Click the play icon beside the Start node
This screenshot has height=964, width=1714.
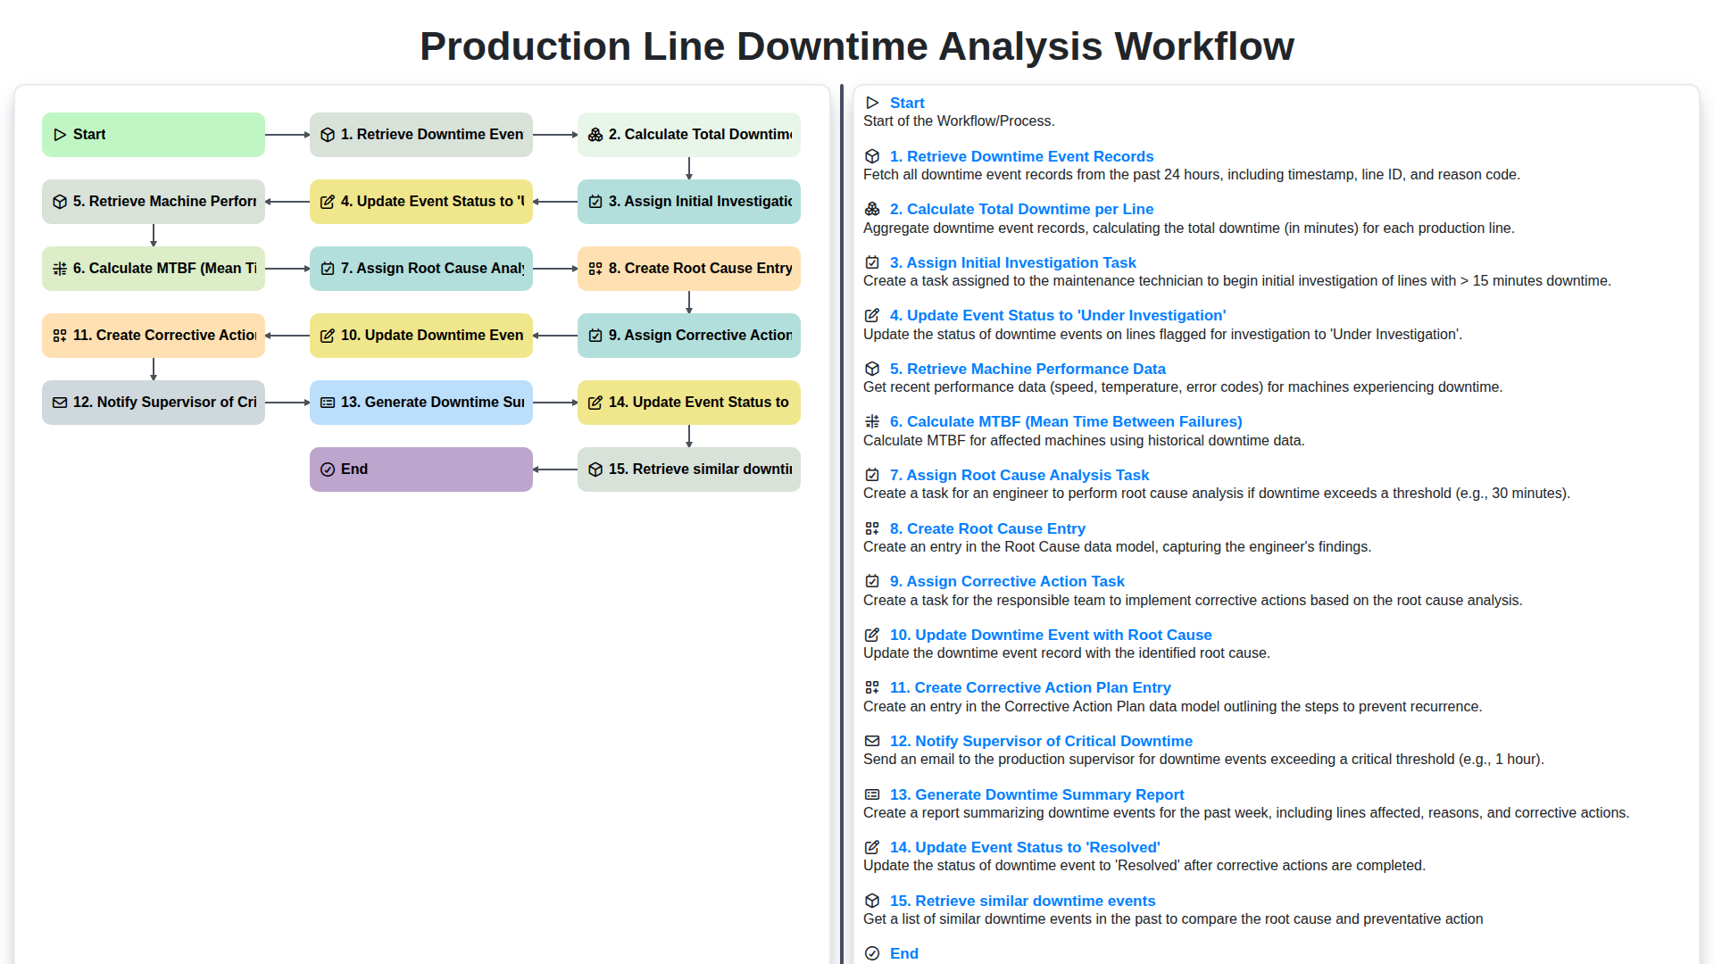pyautogui.click(x=60, y=134)
